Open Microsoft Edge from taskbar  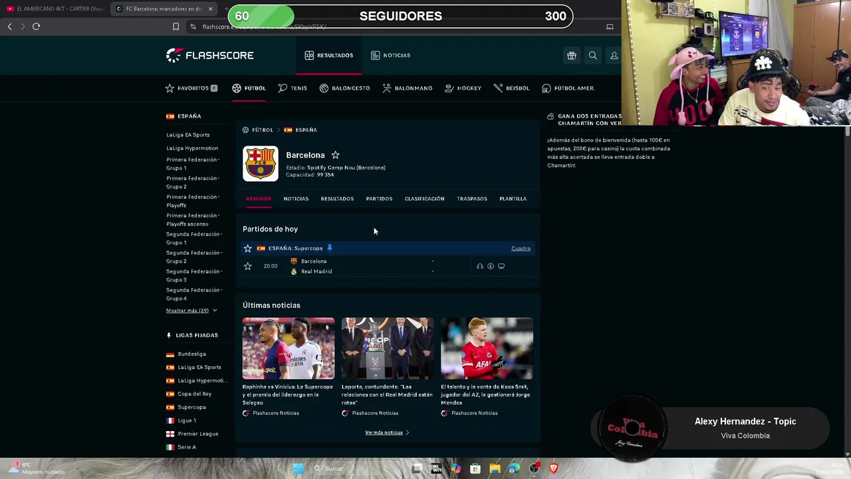pyautogui.click(x=514, y=468)
